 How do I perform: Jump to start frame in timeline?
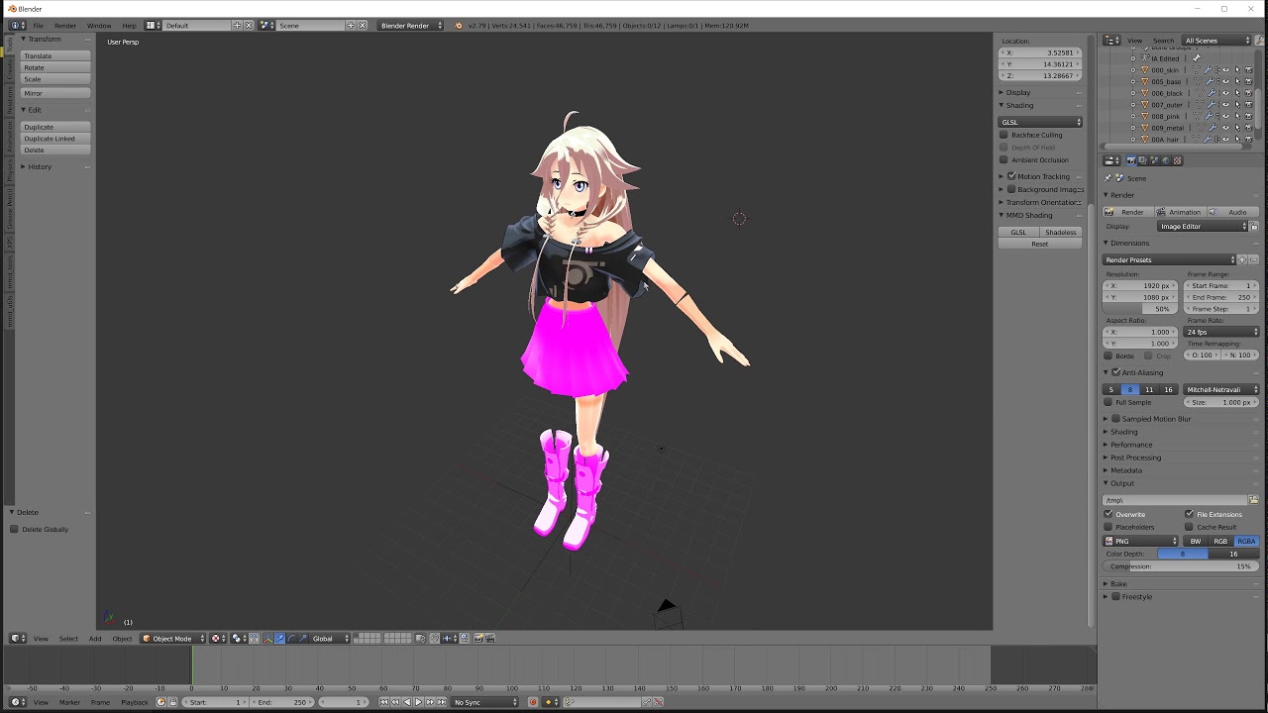click(x=383, y=702)
